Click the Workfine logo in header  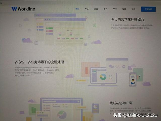[23, 9]
